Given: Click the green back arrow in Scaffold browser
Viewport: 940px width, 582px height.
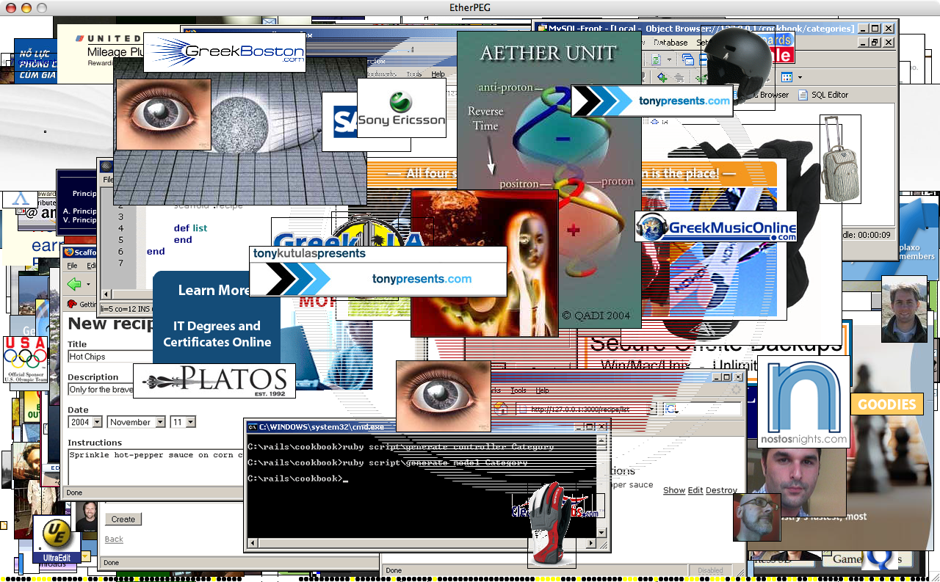Looking at the screenshot, I should (74, 283).
